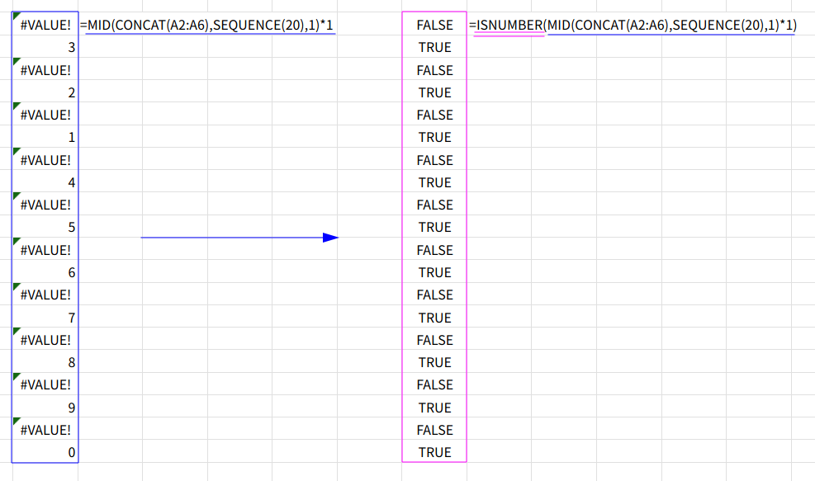This screenshot has width=815, height=481.
Task: Click the blue arrow shape
Action: click(239, 238)
